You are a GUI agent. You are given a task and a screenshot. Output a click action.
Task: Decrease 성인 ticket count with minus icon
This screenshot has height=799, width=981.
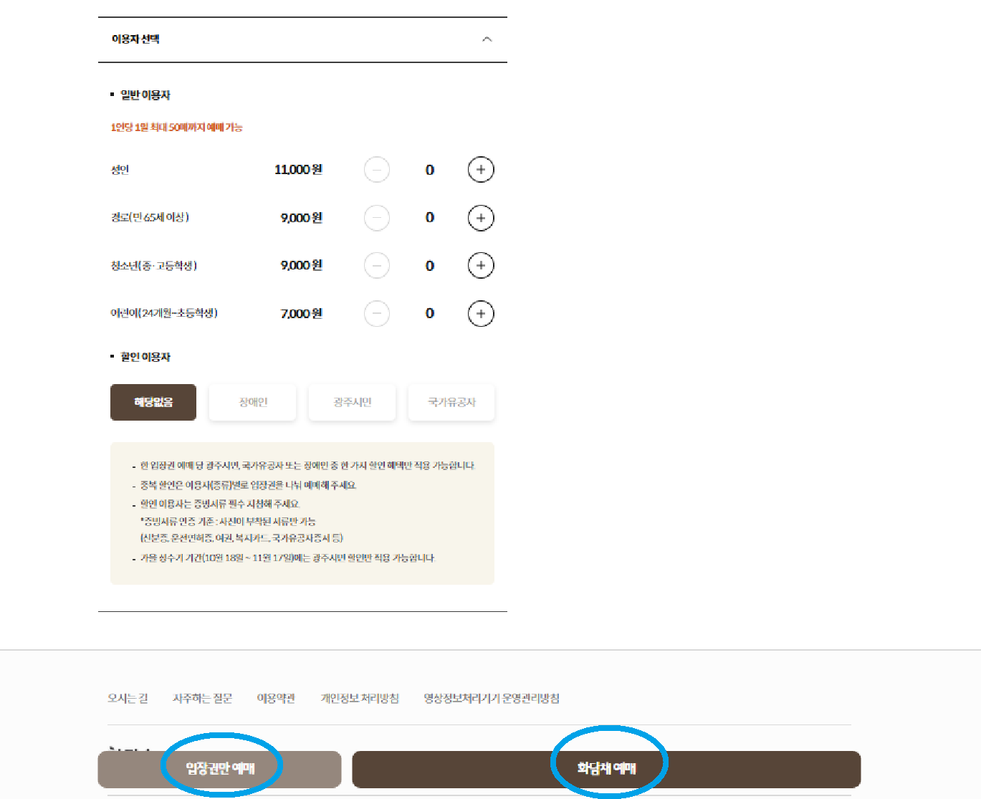pos(377,169)
